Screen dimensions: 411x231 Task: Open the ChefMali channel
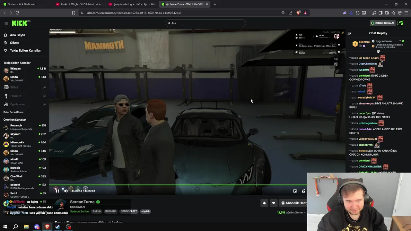[x=24, y=178]
